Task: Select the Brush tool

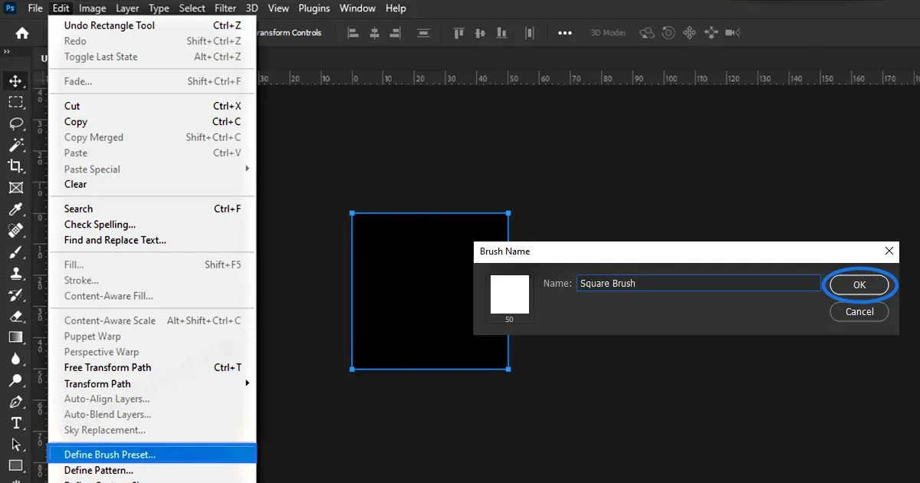Action: 16,252
